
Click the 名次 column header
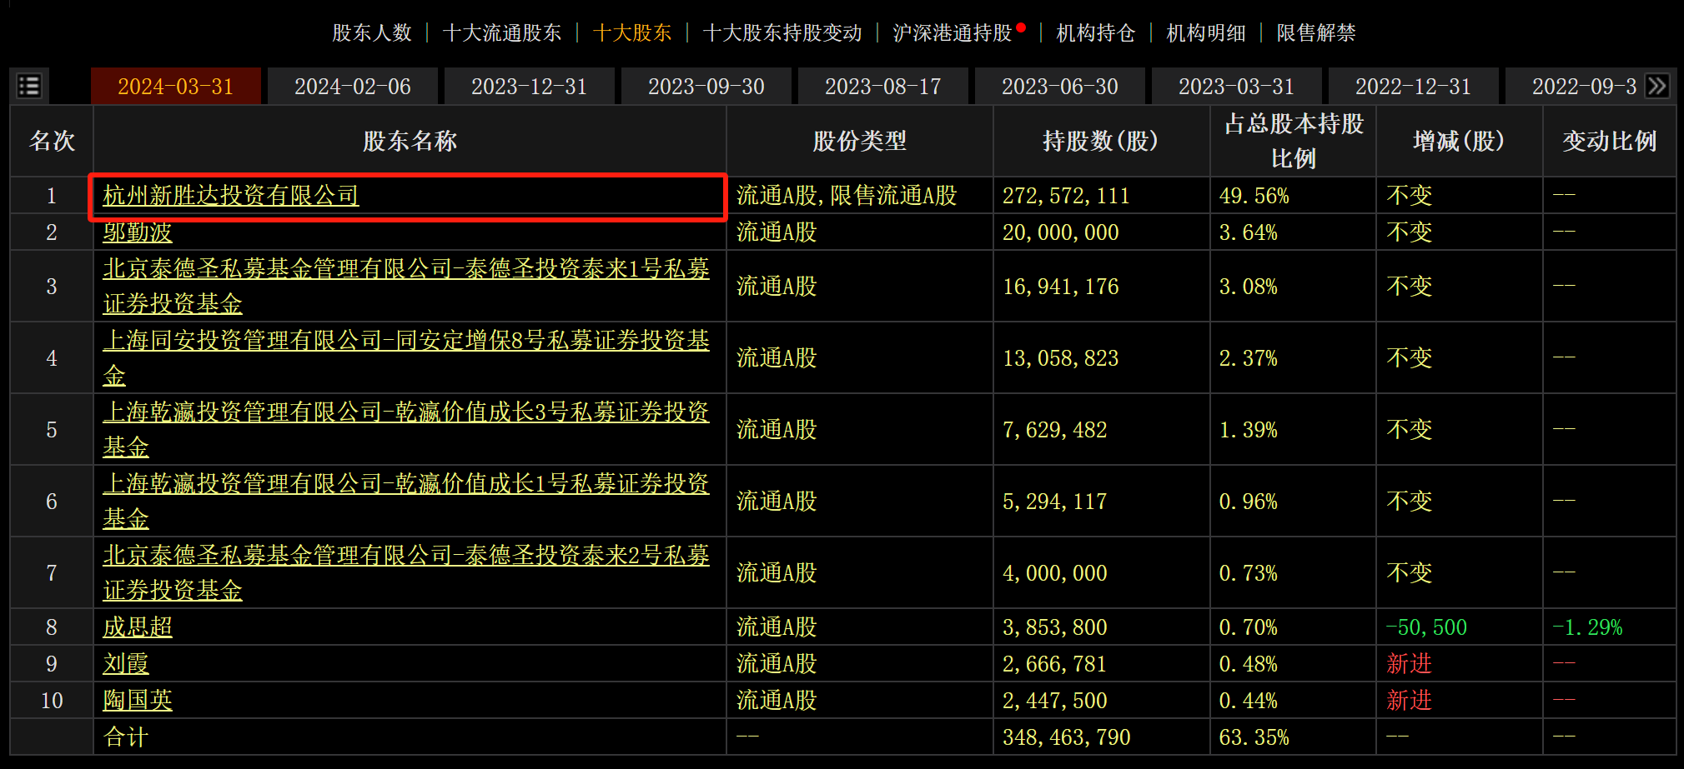tap(52, 141)
